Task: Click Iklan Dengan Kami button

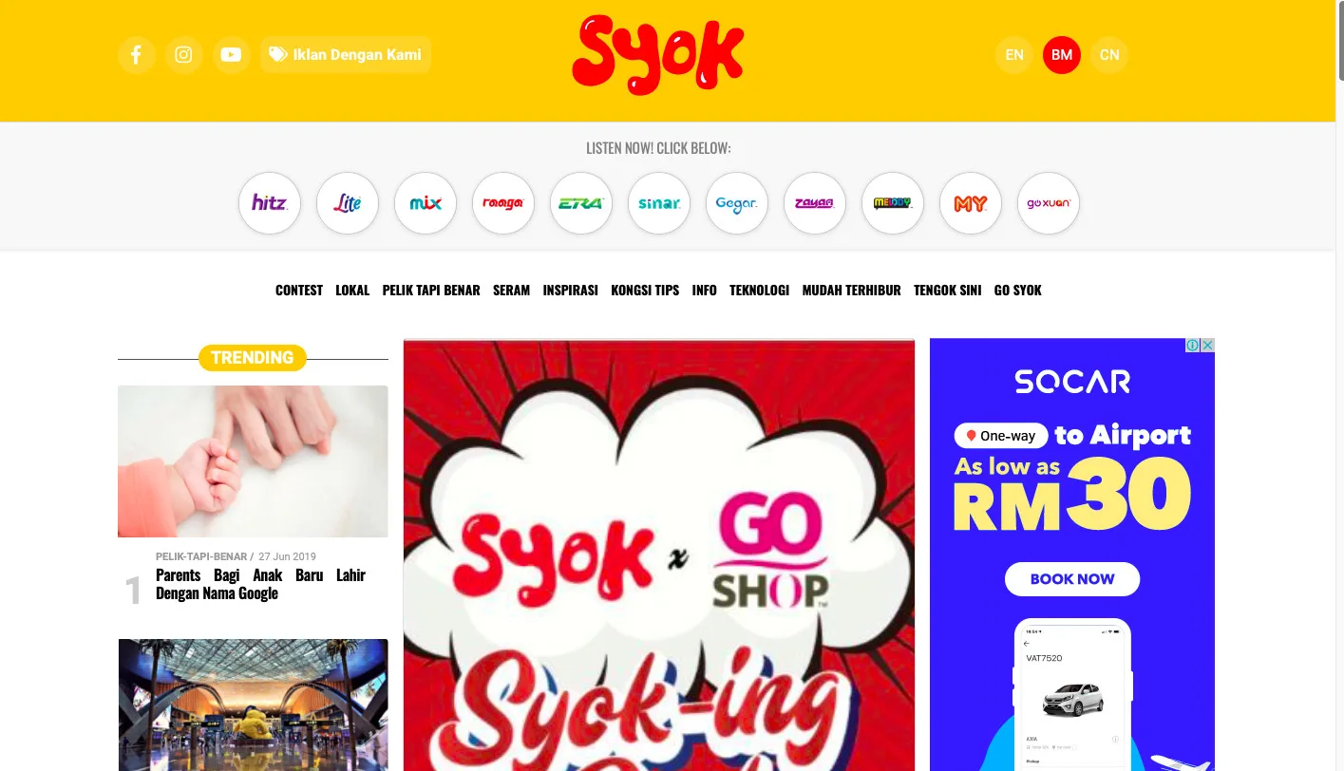Action: (x=346, y=55)
